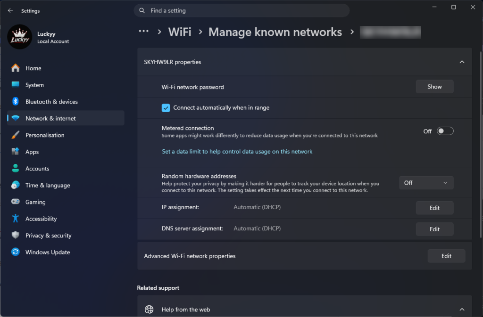Click the back arrow in Settings header
This screenshot has height=317, width=483.
pos(10,10)
